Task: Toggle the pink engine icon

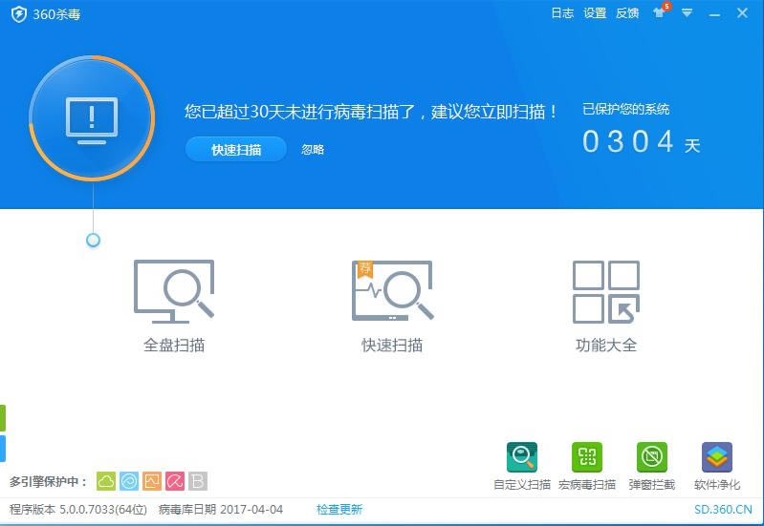Action: 174,481
